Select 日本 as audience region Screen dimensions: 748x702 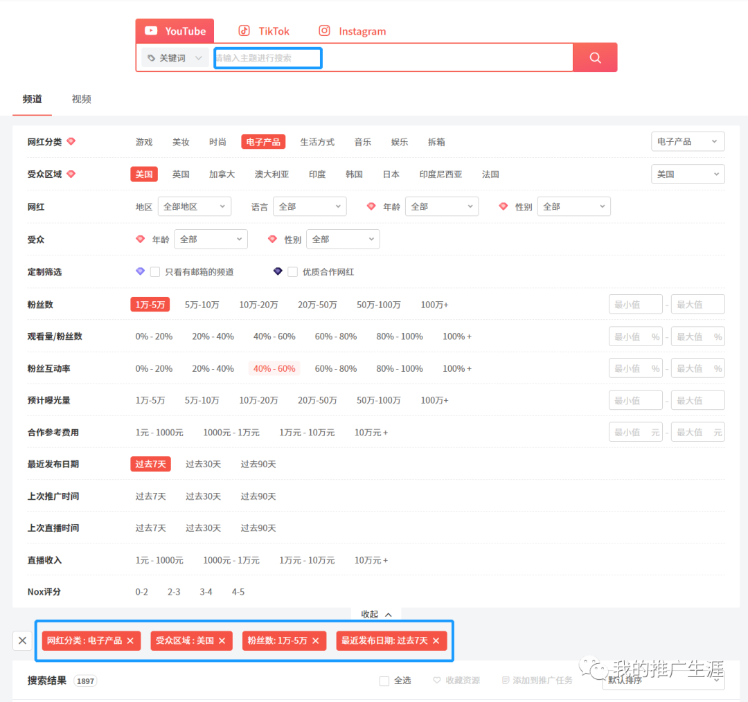coord(391,174)
